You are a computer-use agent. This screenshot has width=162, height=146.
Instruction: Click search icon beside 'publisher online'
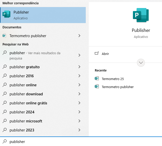[5, 85]
